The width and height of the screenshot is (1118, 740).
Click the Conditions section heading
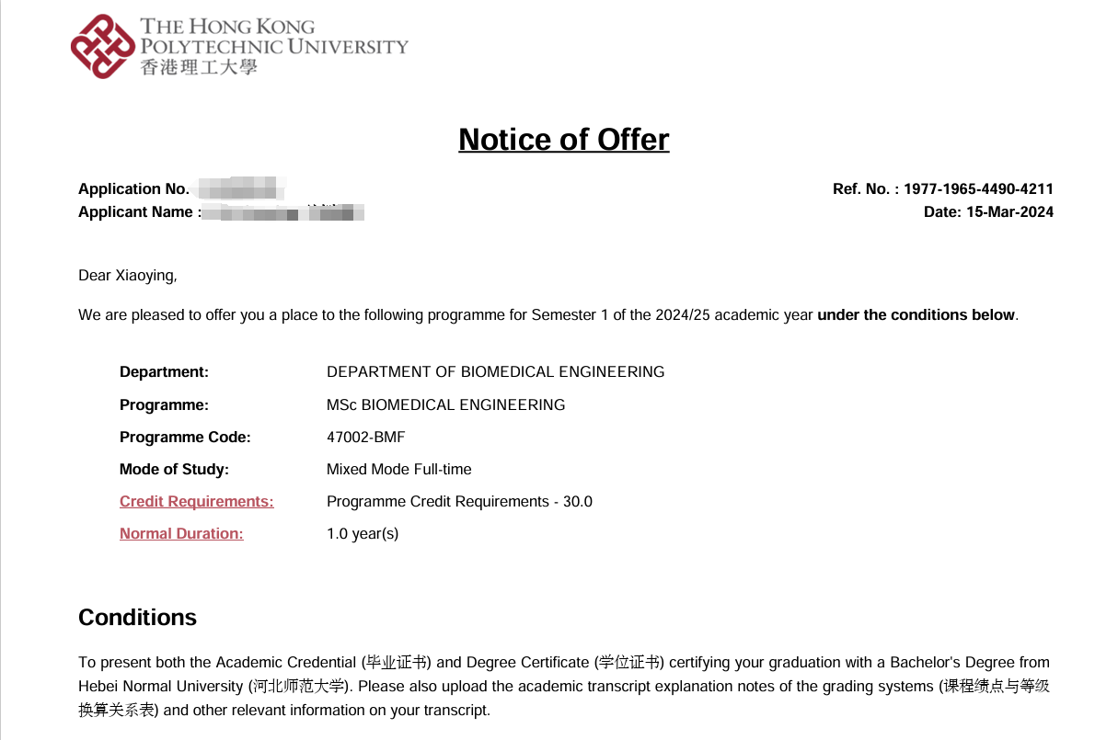pos(138,617)
